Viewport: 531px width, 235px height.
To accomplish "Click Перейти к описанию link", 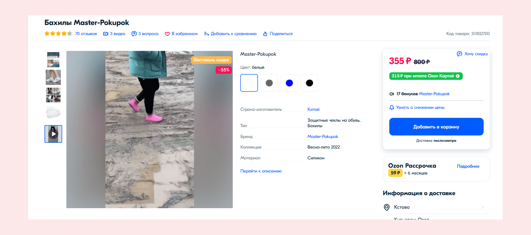I will coord(261,171).
